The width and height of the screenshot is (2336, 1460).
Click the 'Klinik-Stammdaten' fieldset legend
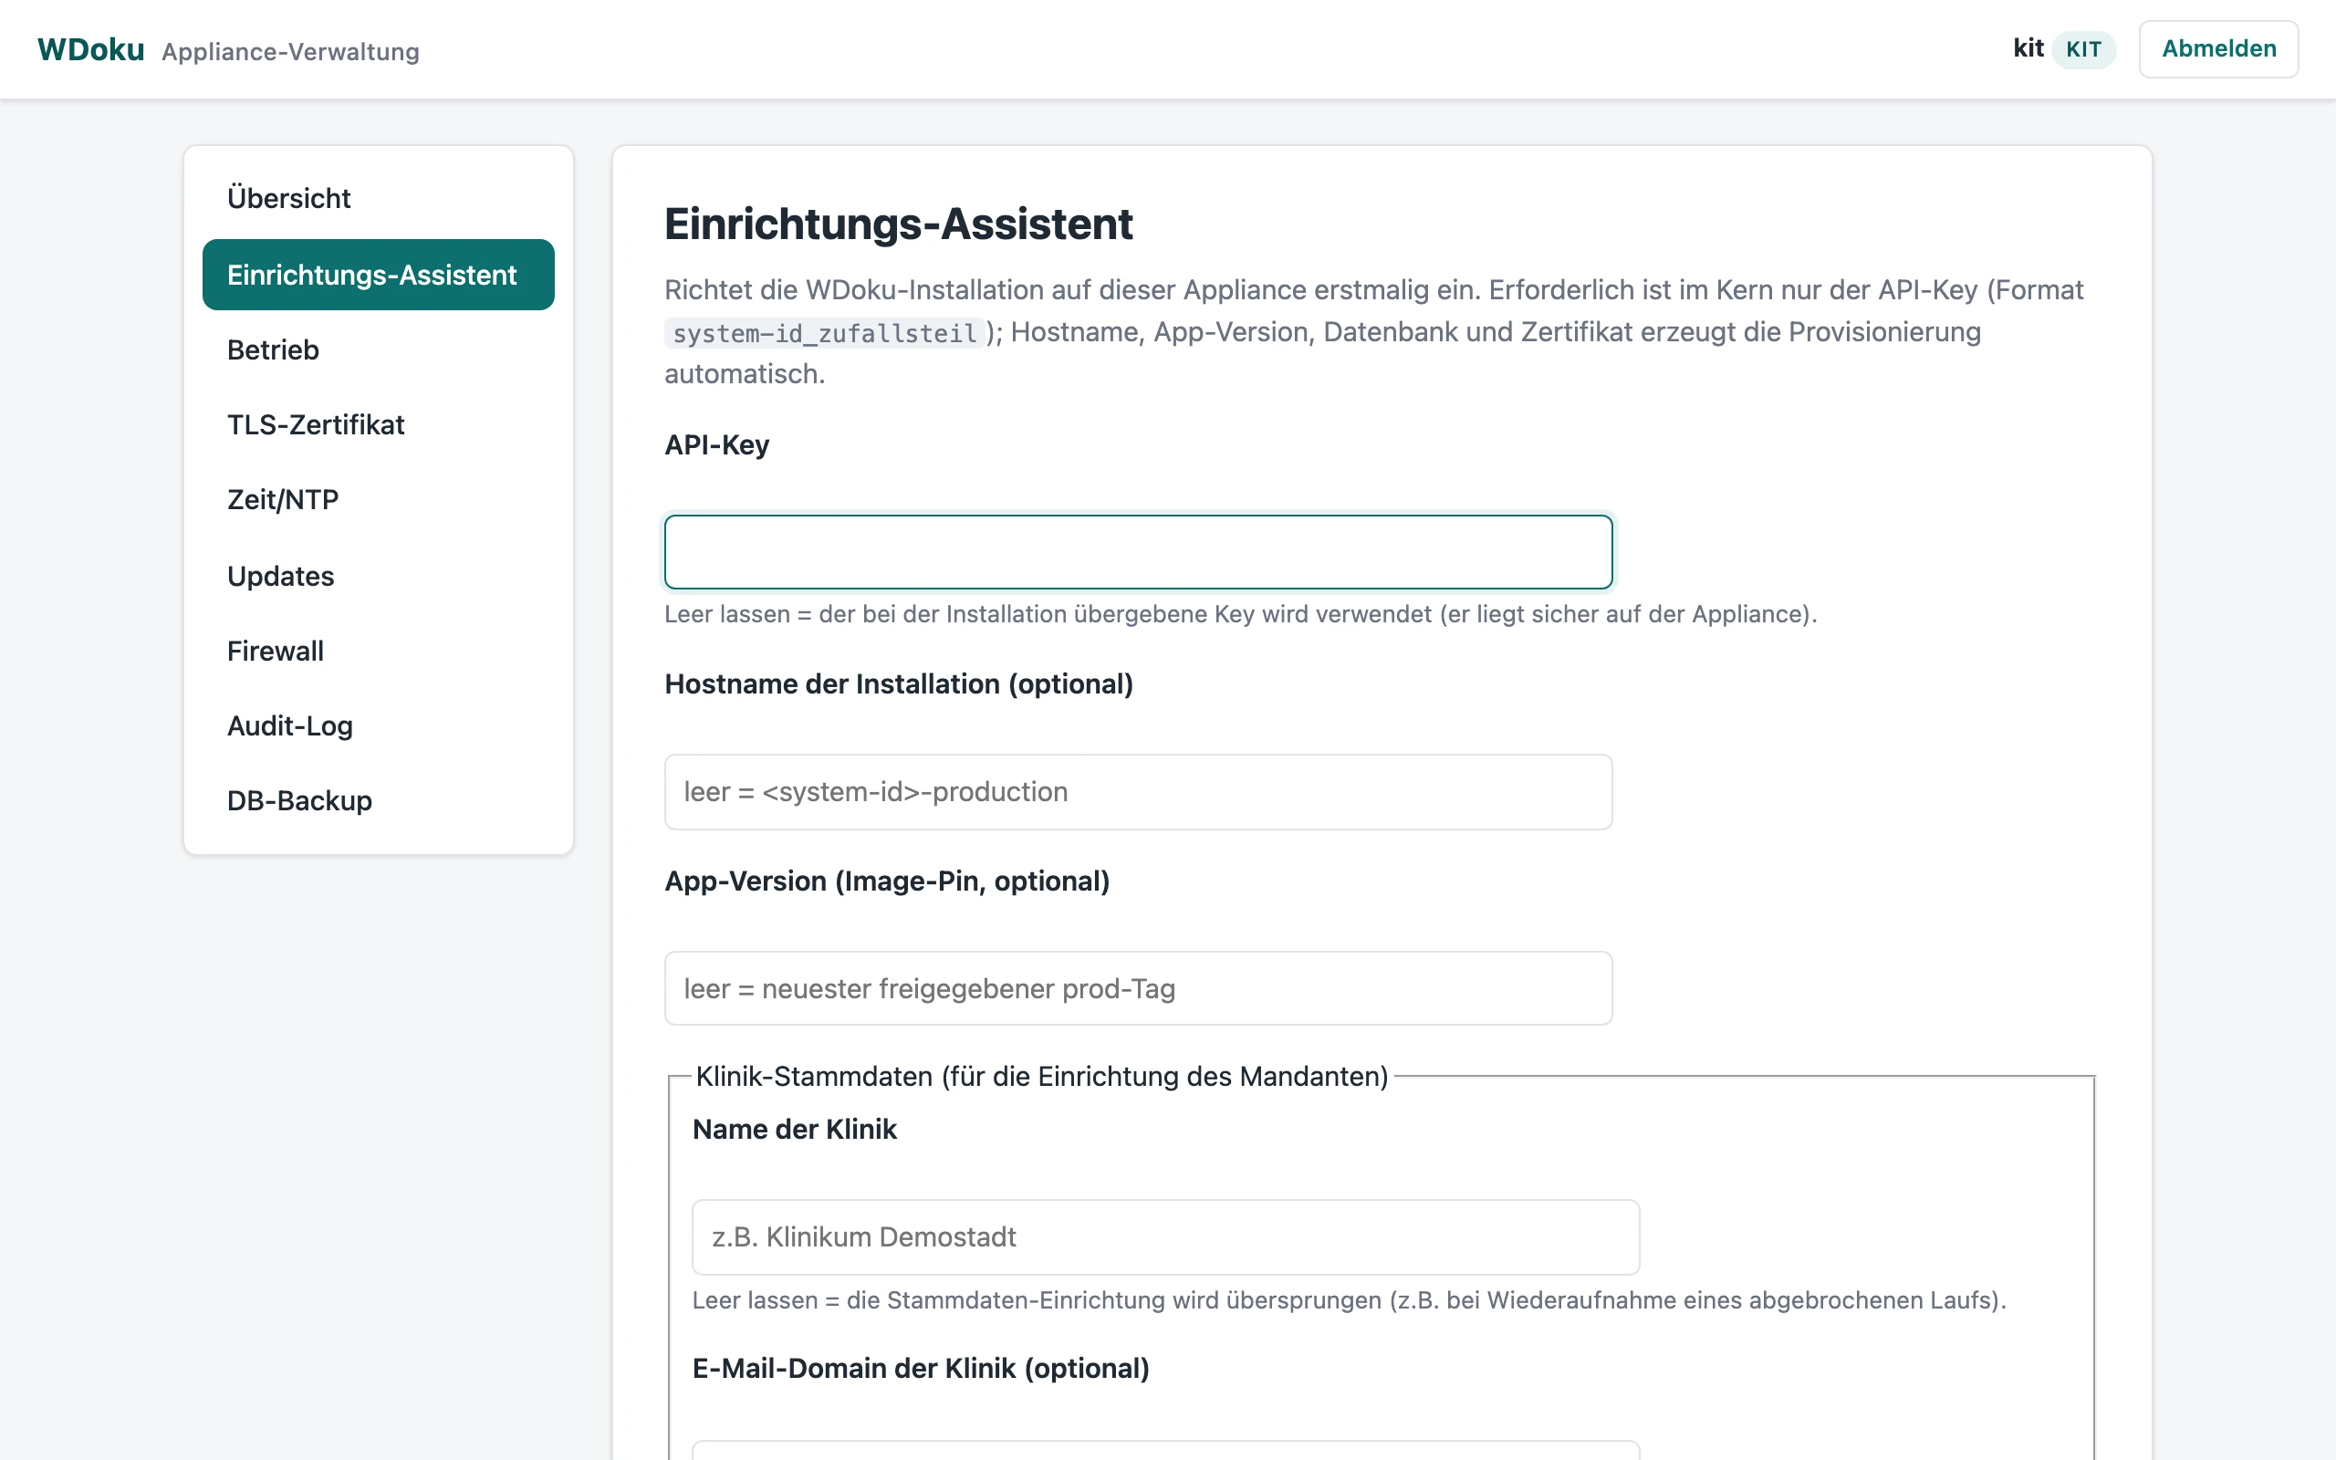pyautogui.click(x=1041, y=1076)
